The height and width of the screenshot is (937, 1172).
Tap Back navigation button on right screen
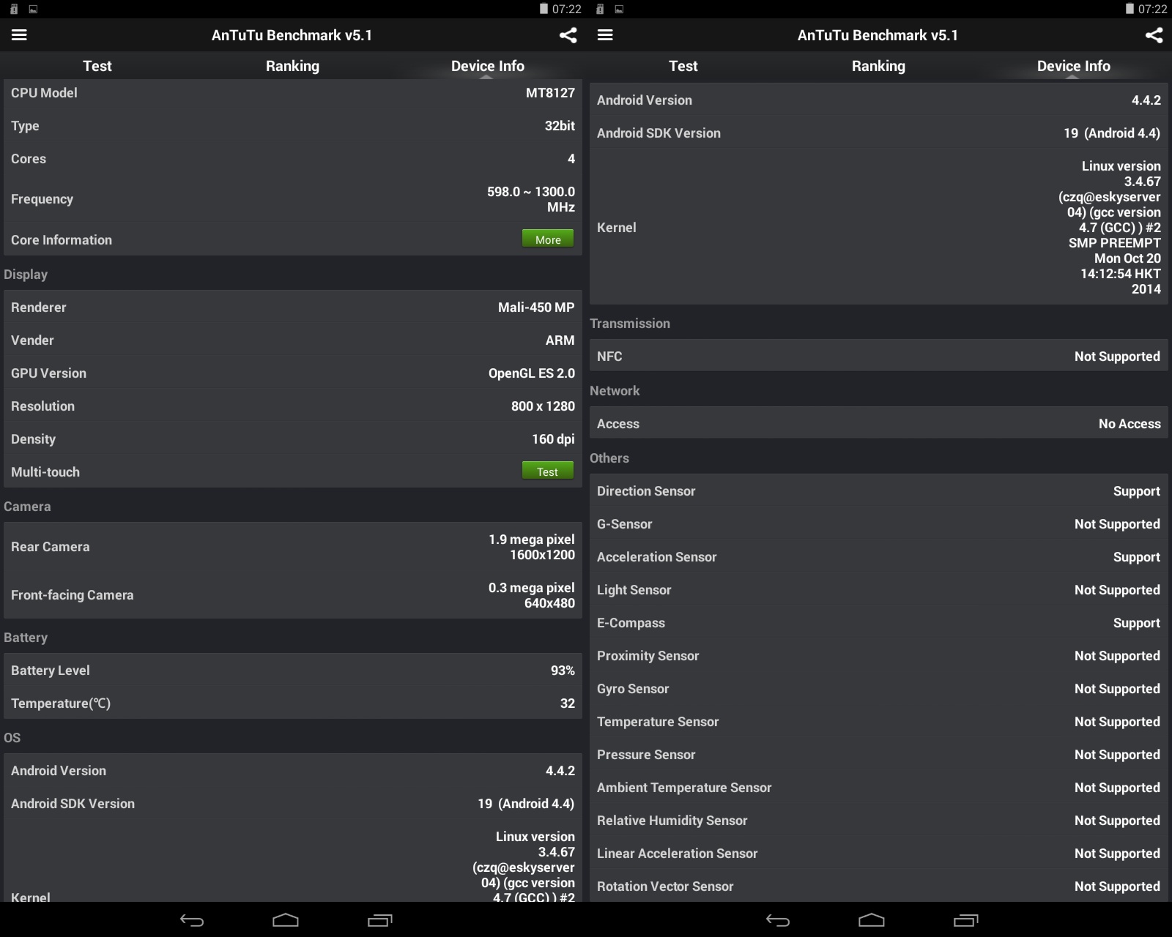click(x=778, y=920)
